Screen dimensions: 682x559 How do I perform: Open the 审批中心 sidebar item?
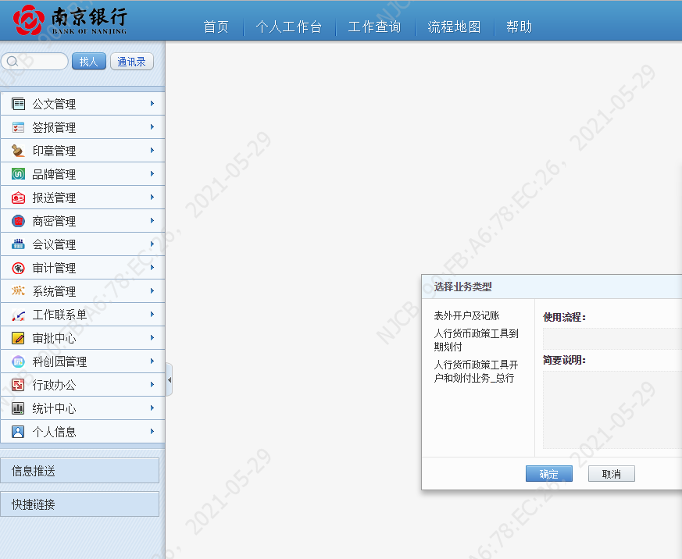point(83,338)
